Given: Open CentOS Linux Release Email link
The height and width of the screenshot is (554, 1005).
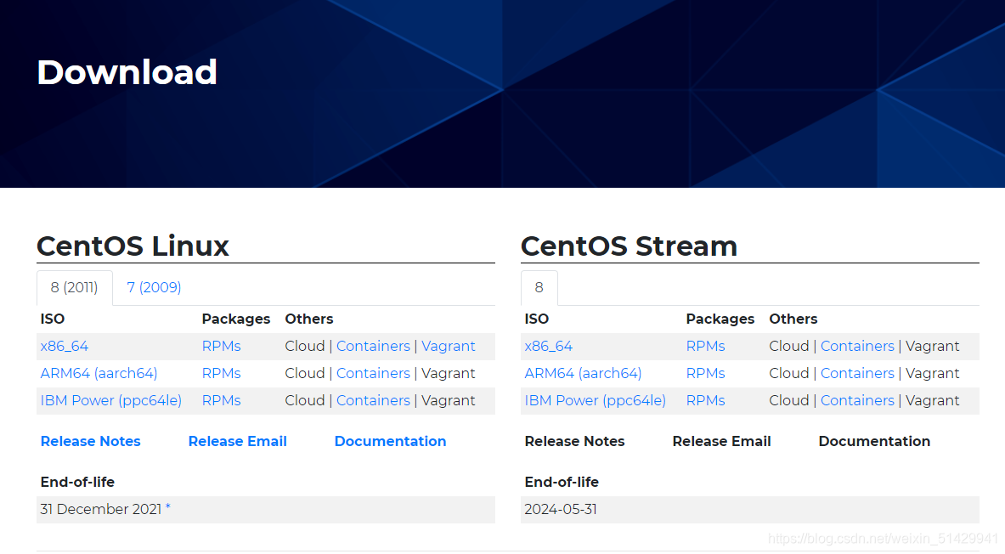Looking at the screenshot, I should (237, 441).
